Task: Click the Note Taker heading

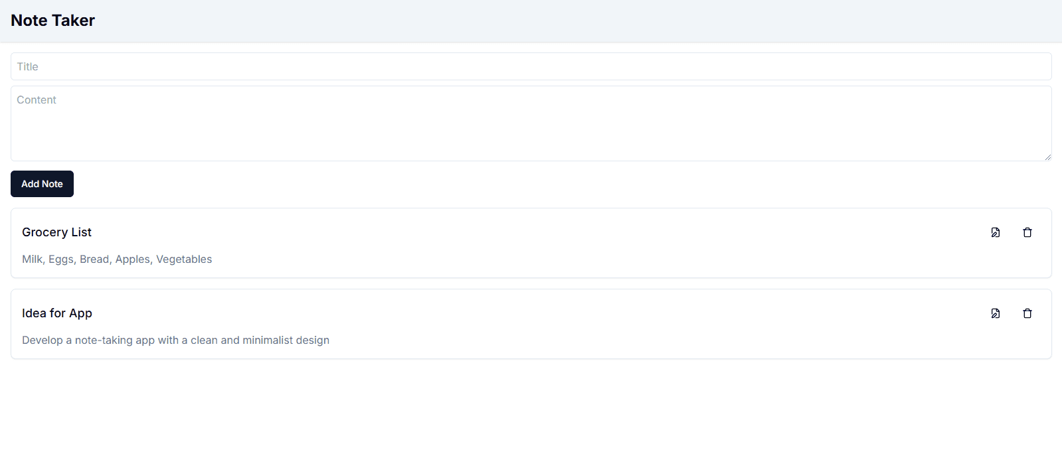Action: pos(53,21)
